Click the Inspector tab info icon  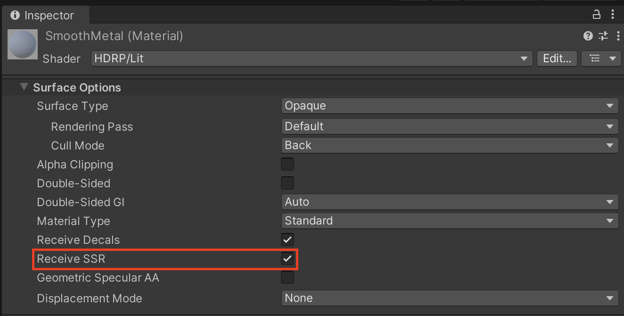pyautogui.click(x=15, y=16)
